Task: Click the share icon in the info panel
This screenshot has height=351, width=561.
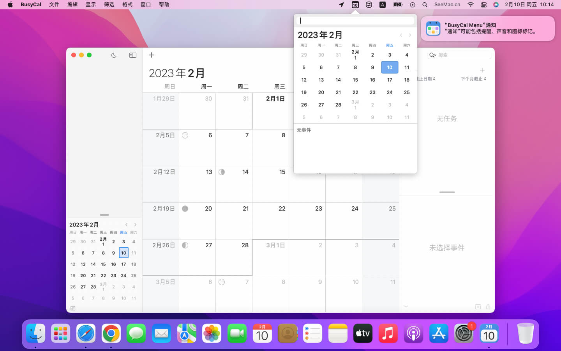Action: 488,307
